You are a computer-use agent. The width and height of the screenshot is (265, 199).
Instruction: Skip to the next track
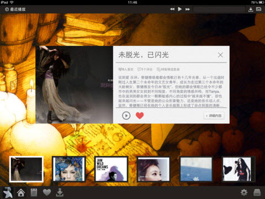tap(188, 9)
